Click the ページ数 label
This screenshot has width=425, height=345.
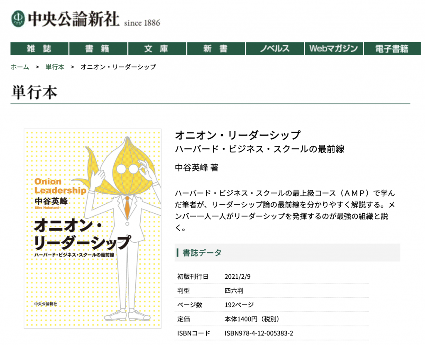[190, 305]
